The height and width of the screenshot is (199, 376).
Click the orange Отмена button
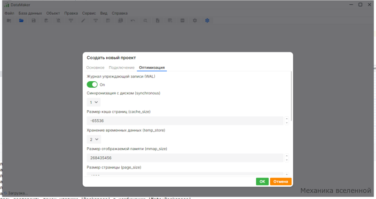281,182
